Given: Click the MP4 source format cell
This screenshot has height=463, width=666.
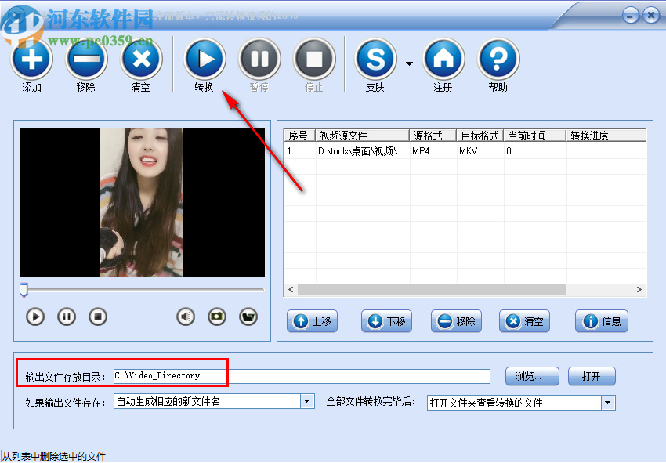Looking at the screenshot, I should [x=433, y=150].
